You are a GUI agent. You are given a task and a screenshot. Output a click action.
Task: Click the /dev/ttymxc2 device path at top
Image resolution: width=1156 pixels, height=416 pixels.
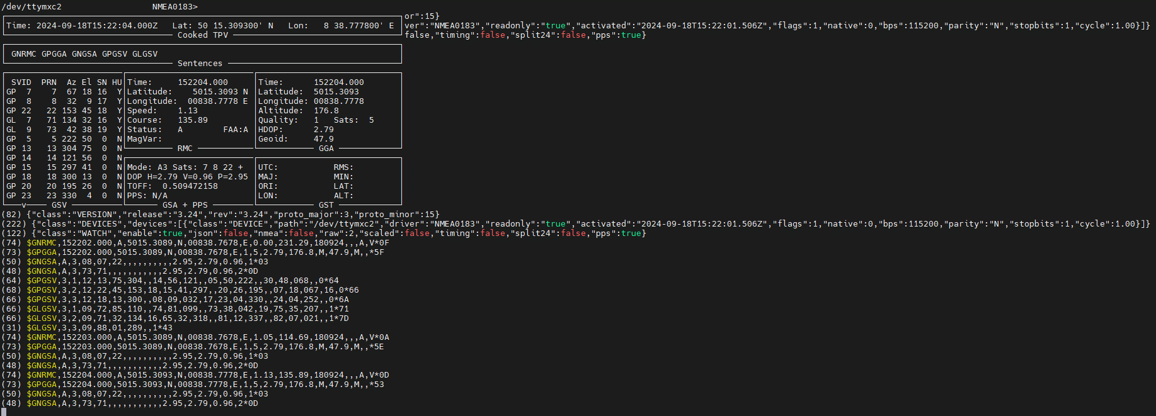coord(31,7)
